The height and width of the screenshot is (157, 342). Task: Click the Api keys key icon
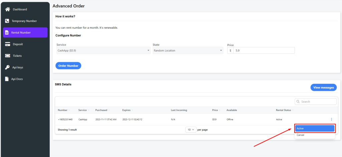7,67
